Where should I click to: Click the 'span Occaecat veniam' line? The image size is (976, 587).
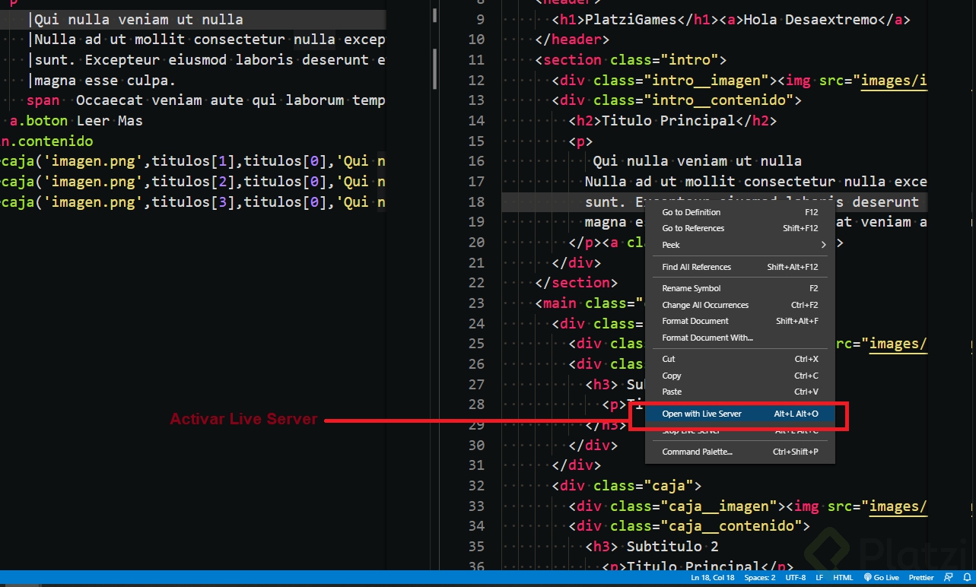tap(206, 100)
